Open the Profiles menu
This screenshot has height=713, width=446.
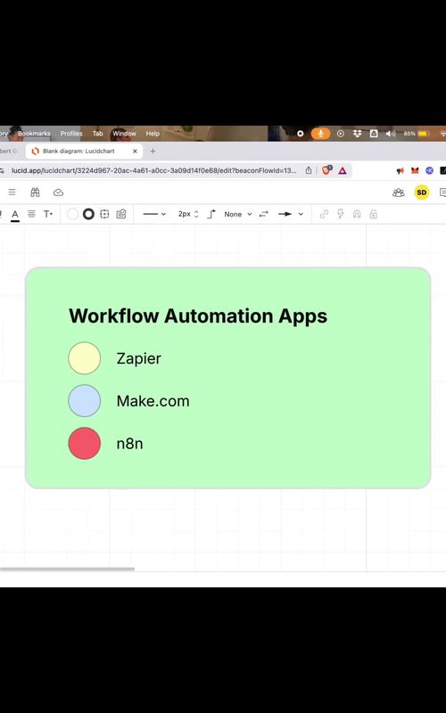pos(71,133)
